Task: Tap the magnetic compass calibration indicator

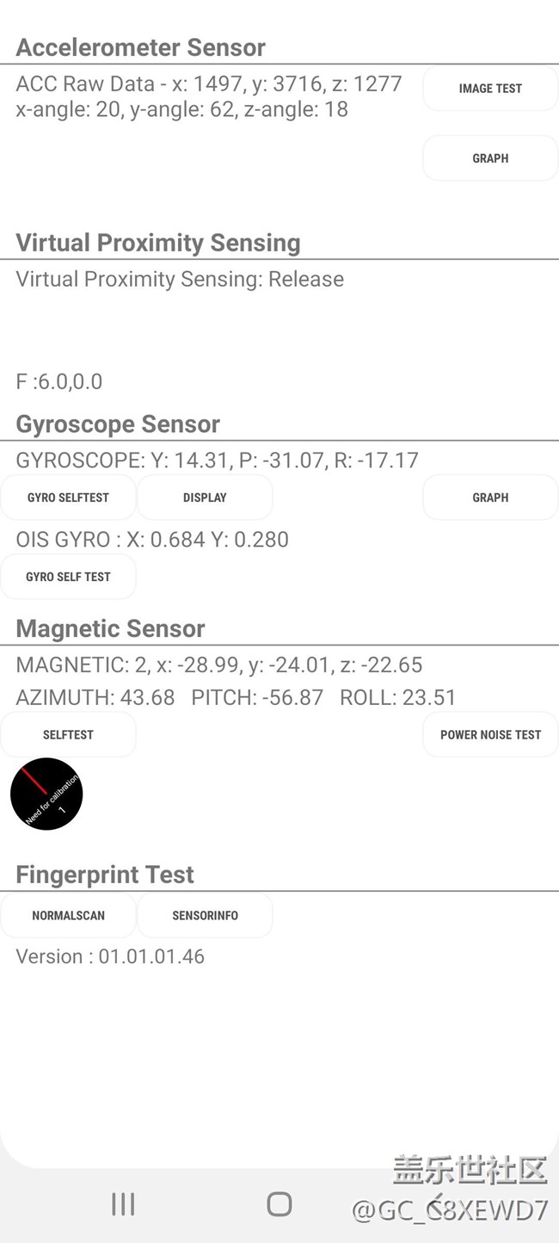Action: [x=46, y=794]
